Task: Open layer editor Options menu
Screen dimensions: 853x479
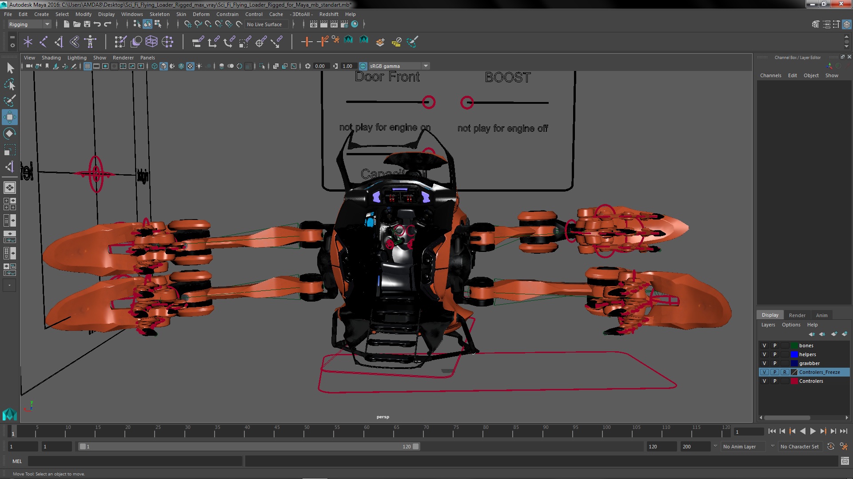Action: [791, 325]
